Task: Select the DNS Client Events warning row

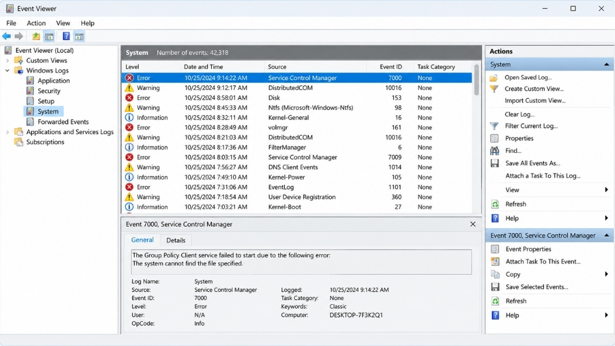Action: point(297,167)
